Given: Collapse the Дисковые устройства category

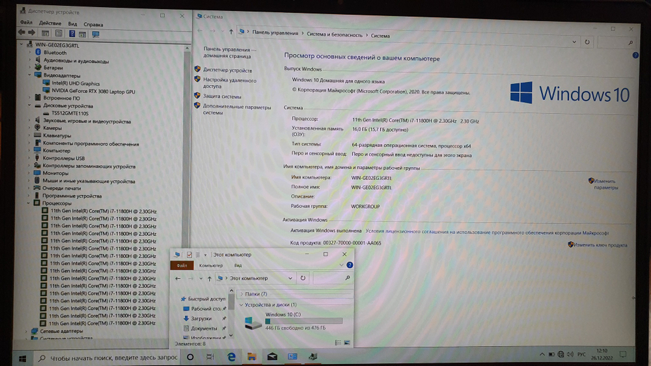Looking at the screenshot, I should (x=29, y=105).
